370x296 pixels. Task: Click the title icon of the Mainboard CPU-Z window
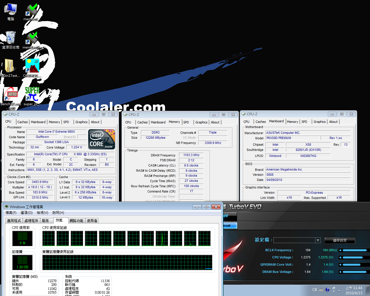tap(243, 114)
